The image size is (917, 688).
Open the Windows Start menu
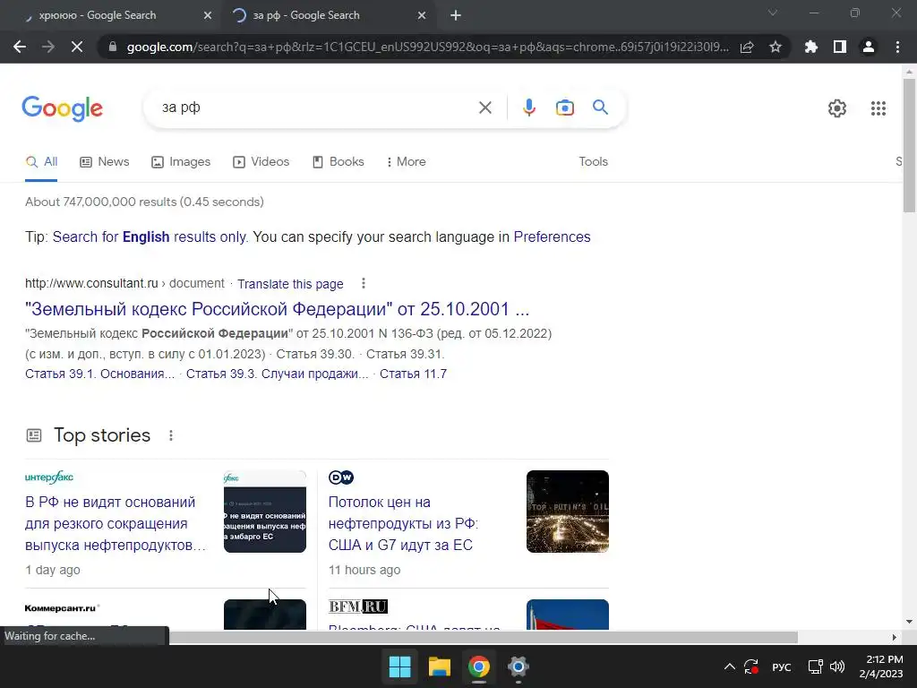(x=400, y=666)
